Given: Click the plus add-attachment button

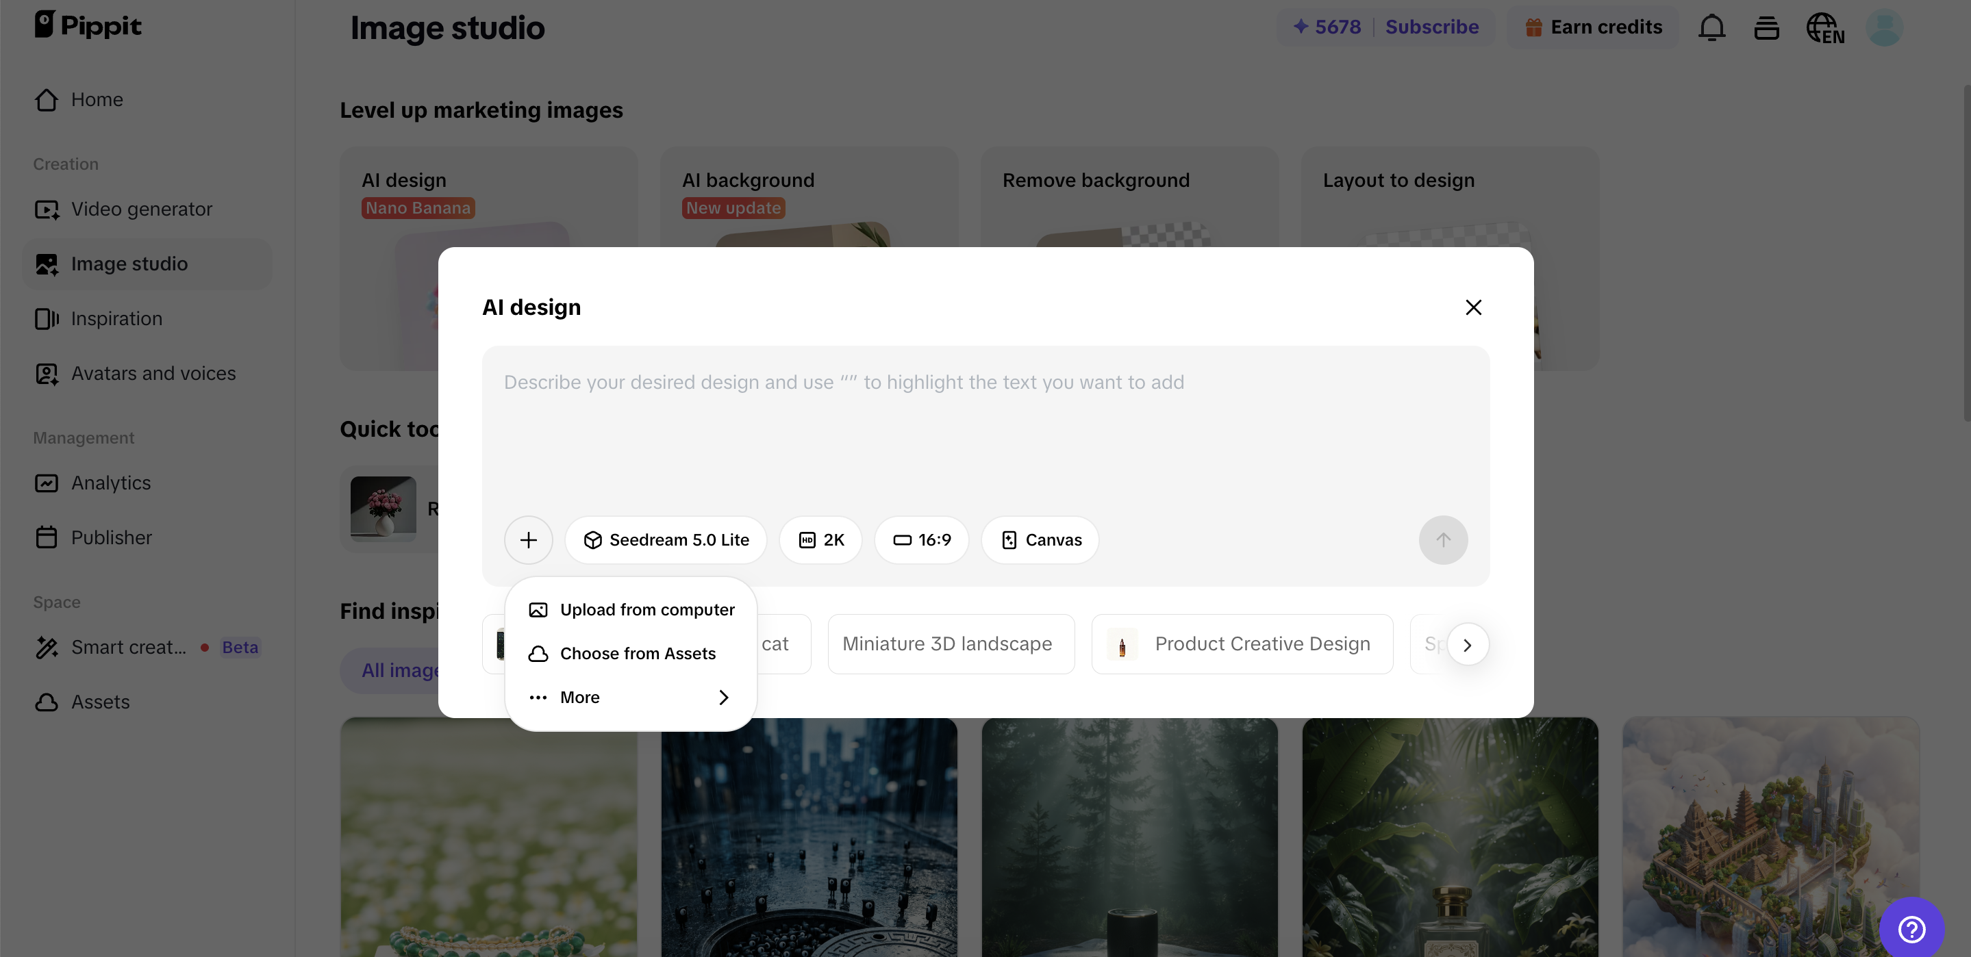Looking at the screenshot, I should pyautogui.click(x=528, y=540).
